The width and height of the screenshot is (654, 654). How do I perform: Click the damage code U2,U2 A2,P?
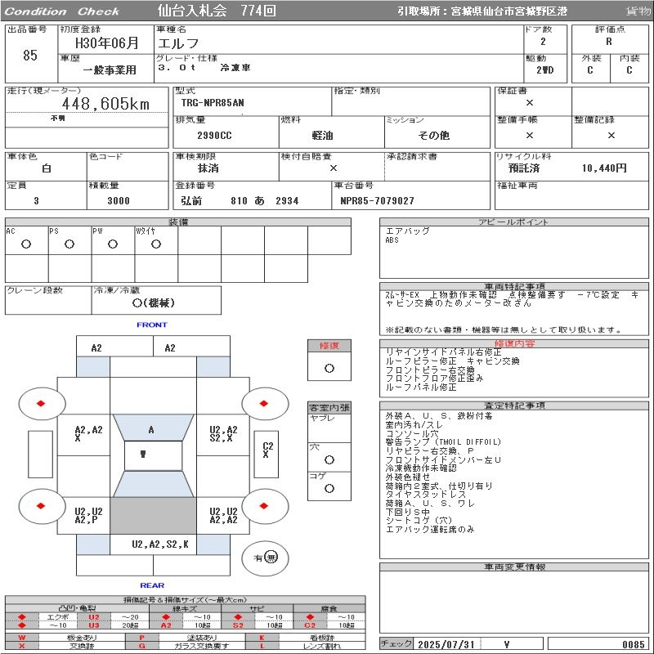[x=88, y=516]
